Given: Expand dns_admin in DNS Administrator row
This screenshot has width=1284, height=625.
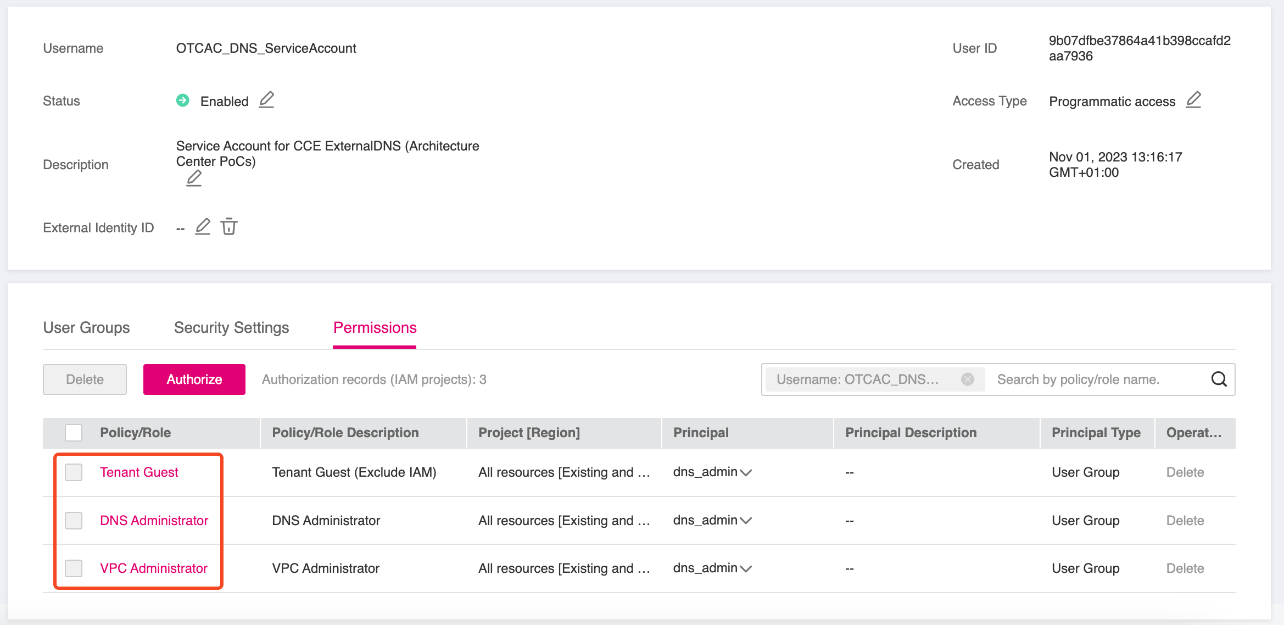Looking at the screenshot, I should pyautogui.click(x=746, y=520).
